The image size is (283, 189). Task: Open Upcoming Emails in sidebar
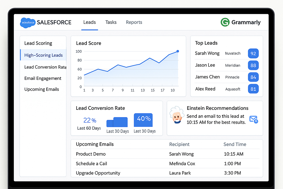click(42, 89)
